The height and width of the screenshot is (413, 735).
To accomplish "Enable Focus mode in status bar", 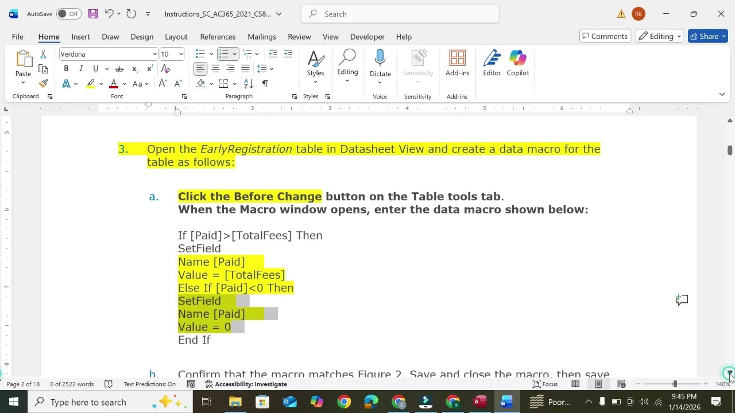I will (x=545, y=384).
